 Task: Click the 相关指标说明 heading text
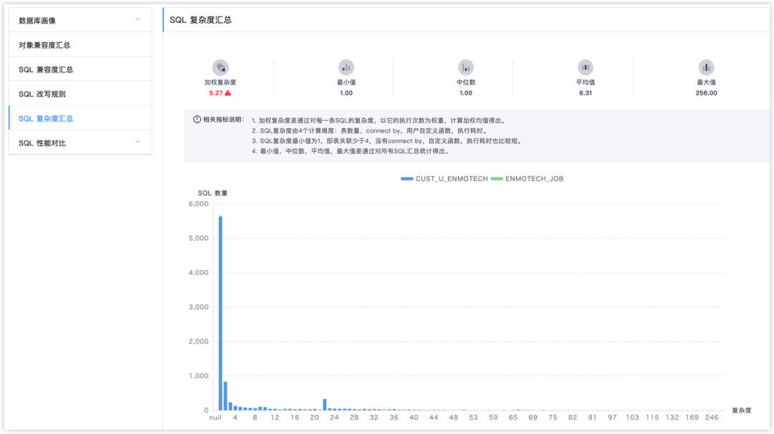click(x=224, y=120)
